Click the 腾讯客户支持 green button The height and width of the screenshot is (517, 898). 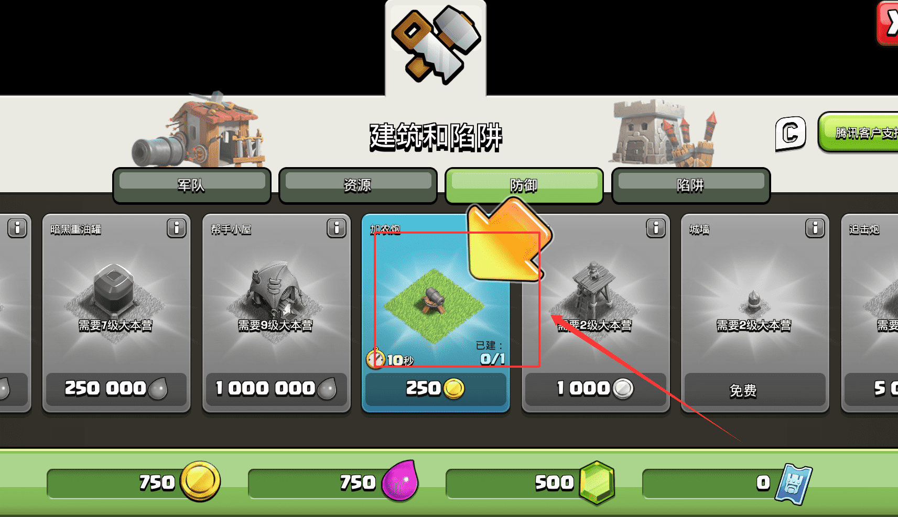click(859, 133)
